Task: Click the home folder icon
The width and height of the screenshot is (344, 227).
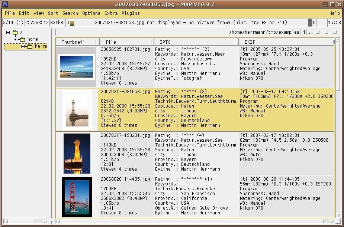Action: coord(22,39)
